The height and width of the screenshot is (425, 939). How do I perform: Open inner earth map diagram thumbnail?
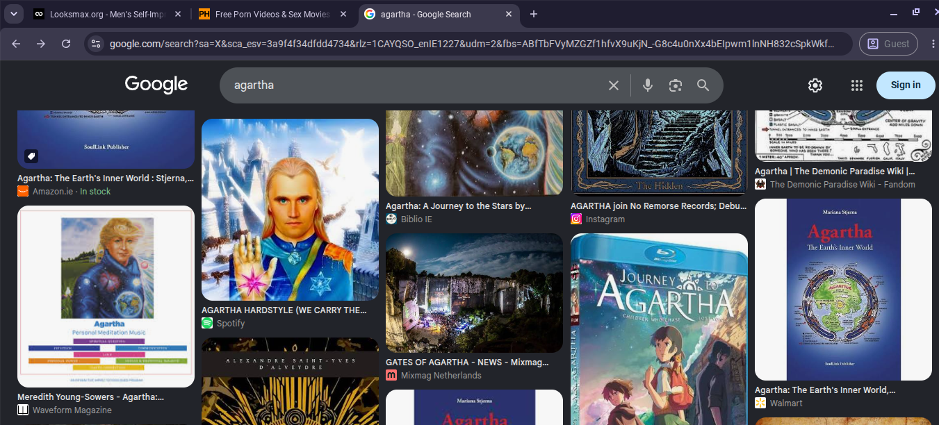(843, 135)
